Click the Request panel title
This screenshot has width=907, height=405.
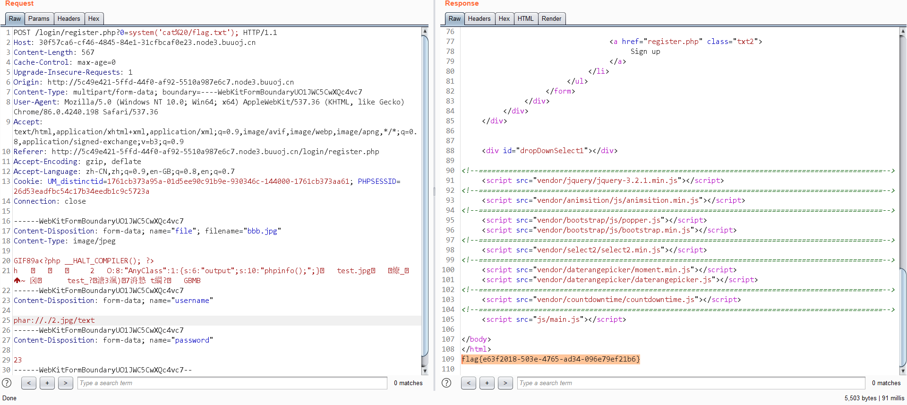[x=19, y=4]
